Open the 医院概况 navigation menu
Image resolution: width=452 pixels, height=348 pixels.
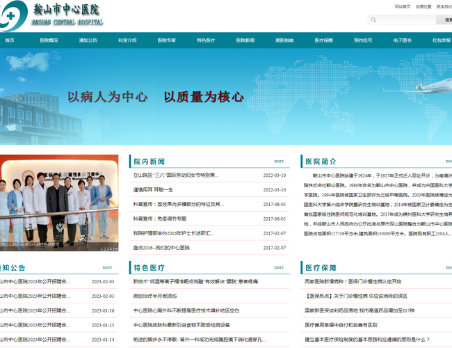[49, 40]
